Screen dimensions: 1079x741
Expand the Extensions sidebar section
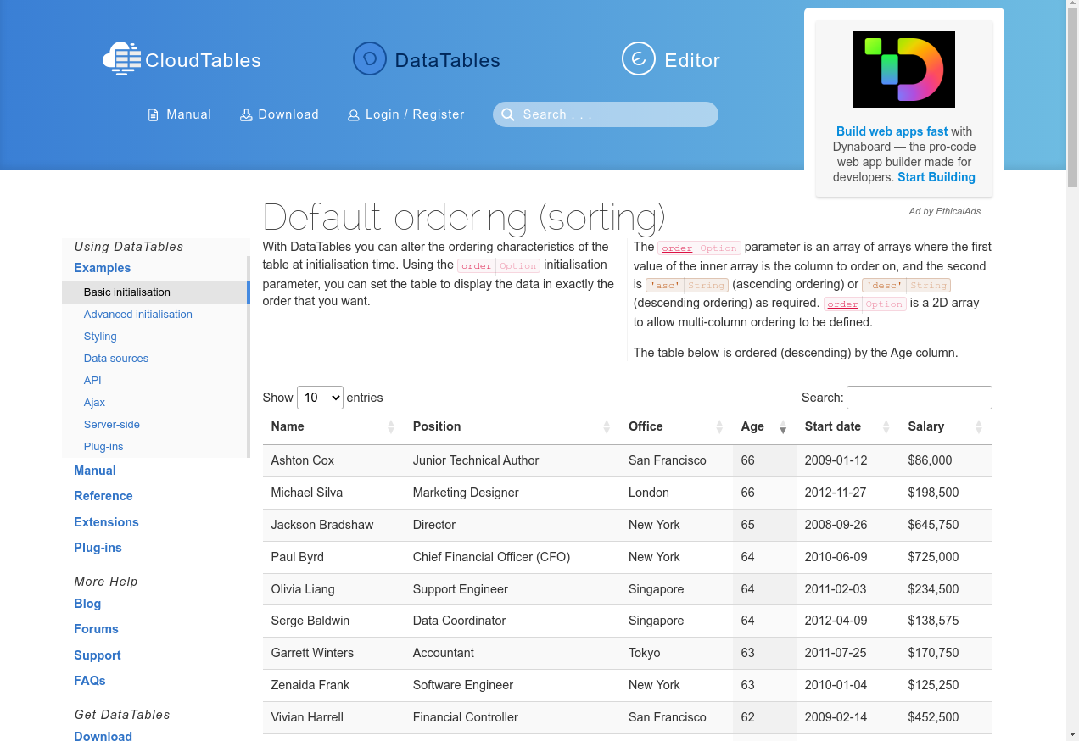tap(106, 522)
